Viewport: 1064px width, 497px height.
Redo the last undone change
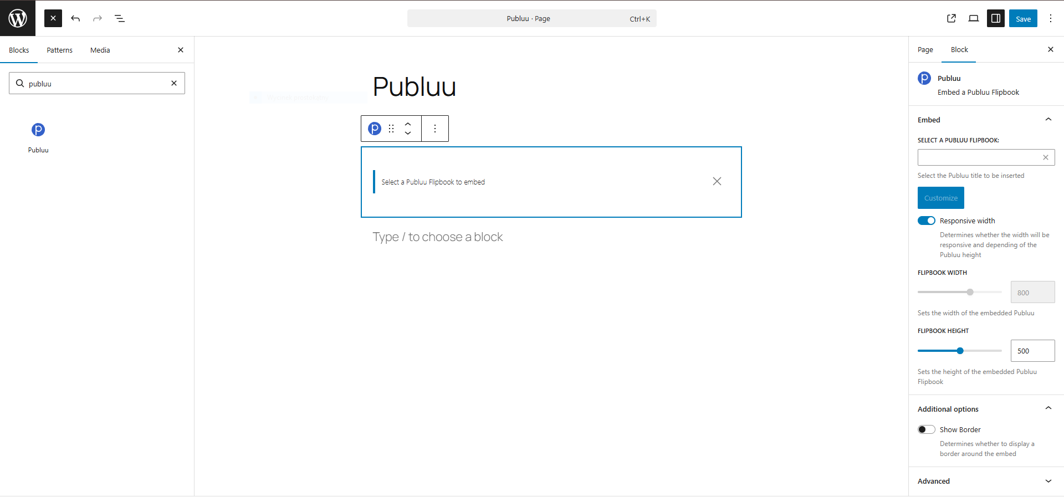coord(98,18)
